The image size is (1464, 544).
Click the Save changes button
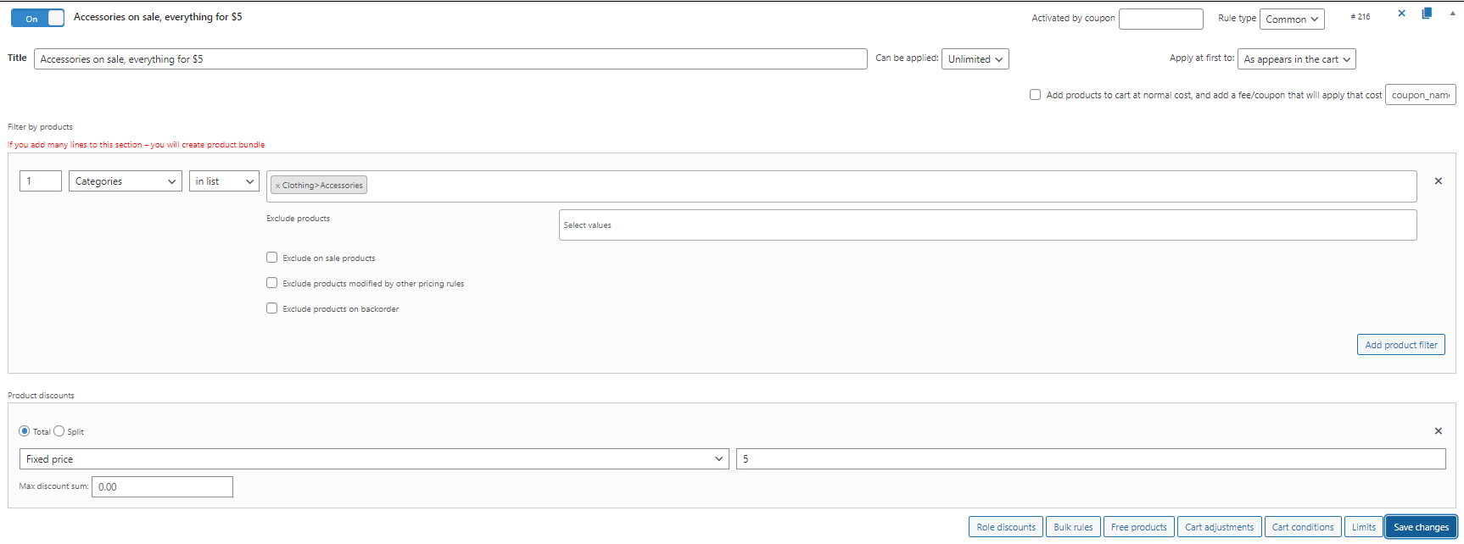[1421, 527]
